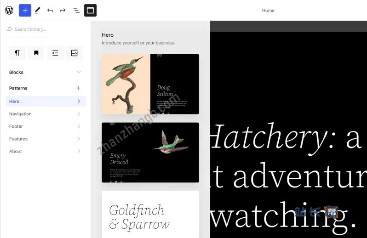
Task: Select the Hero pattern category
Action: click(45, 101)
